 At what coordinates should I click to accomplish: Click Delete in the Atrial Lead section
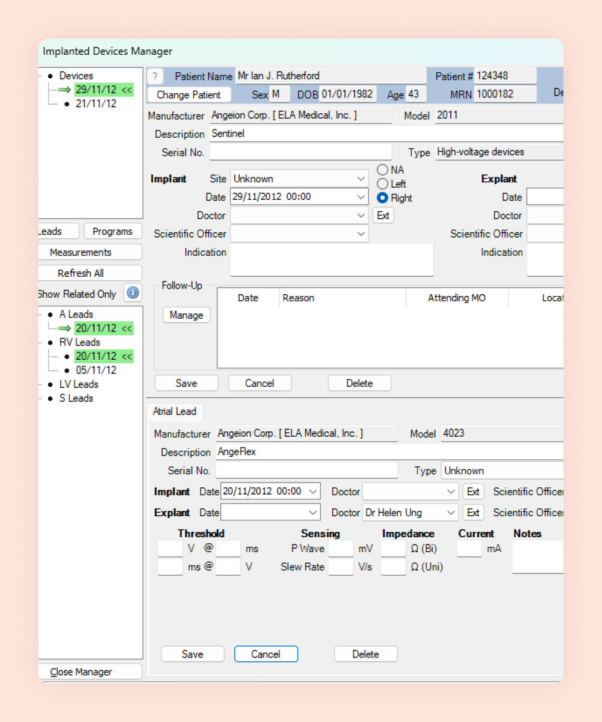pyautogui.click(x=365, y=654)
